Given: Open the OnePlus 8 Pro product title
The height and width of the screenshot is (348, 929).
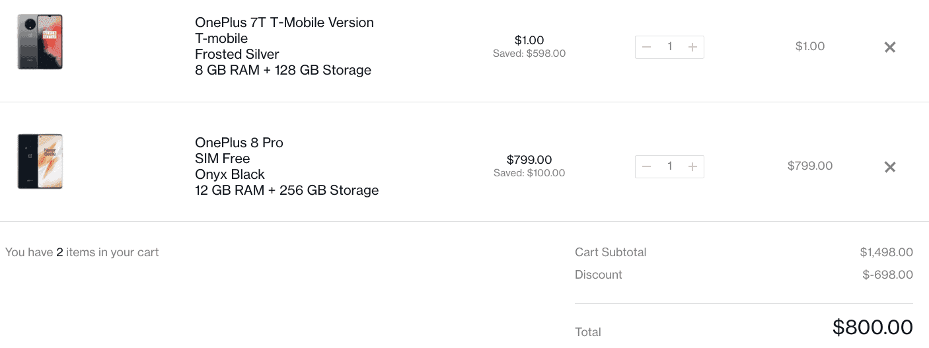Looking at the screenshot, I should pos(239,143).
